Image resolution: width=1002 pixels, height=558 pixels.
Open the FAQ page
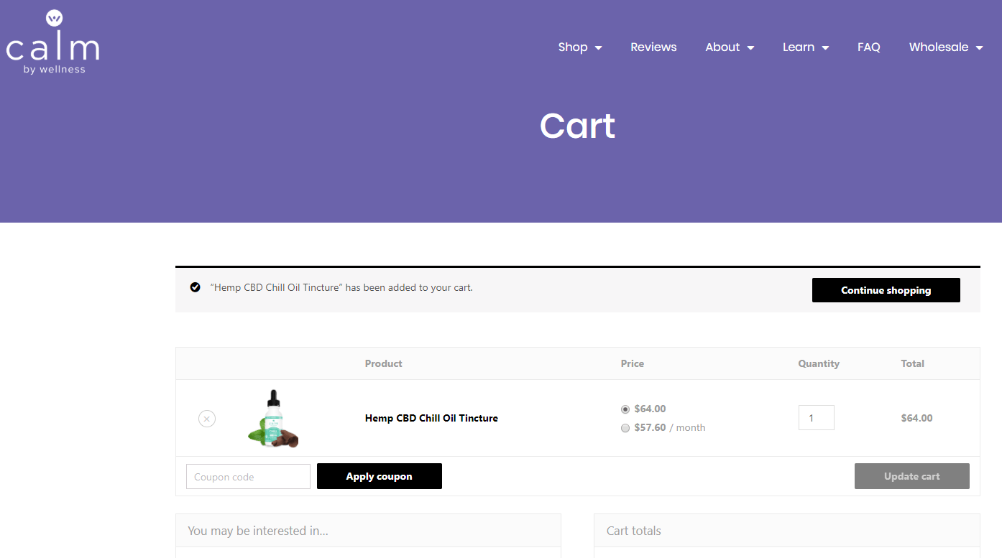pos(868,47)
